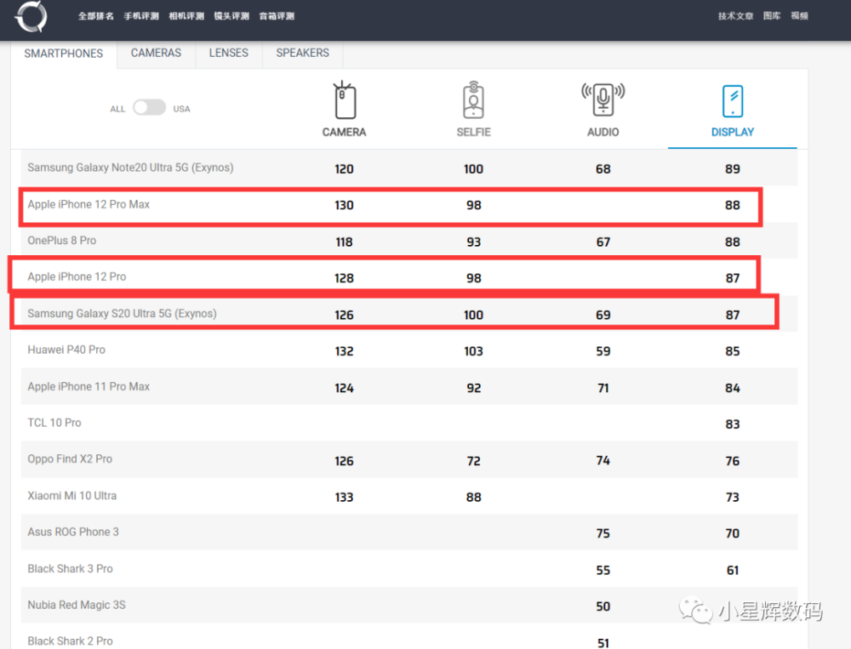Open Black Shark 2 Pro entry
This screenshot has height=649, width=851.
click(x=70, y=641)
